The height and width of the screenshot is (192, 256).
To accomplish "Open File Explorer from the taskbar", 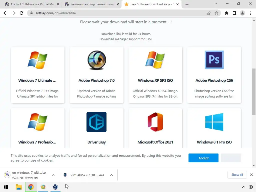I will click(18, 187).
